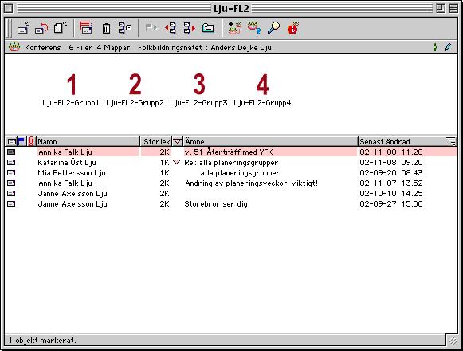
Task: Click the trash can delete icon
Action: (x=106, y=29)
